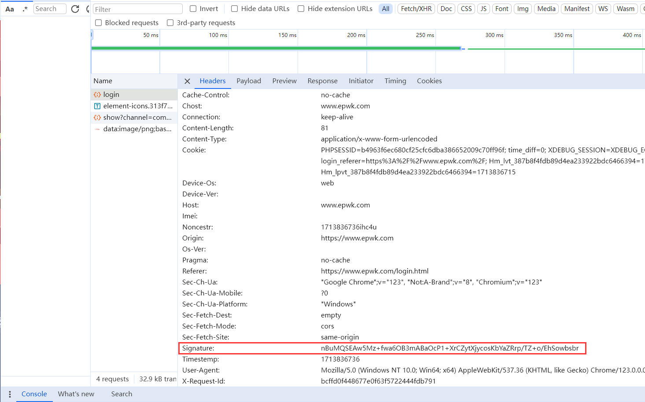The height and width of the screenshot is (402, 645).
Task: Click the 4 requests status text
Action: [112, 379]
